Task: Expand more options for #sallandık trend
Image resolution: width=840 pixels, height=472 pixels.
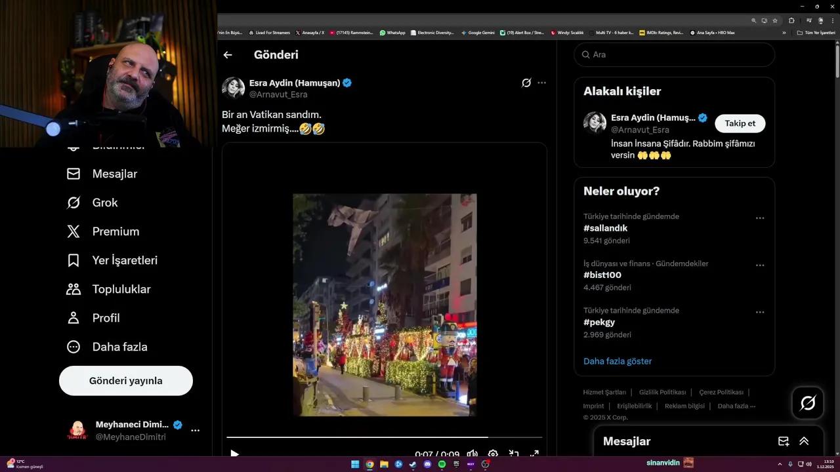Action: (x=759, y=218)
